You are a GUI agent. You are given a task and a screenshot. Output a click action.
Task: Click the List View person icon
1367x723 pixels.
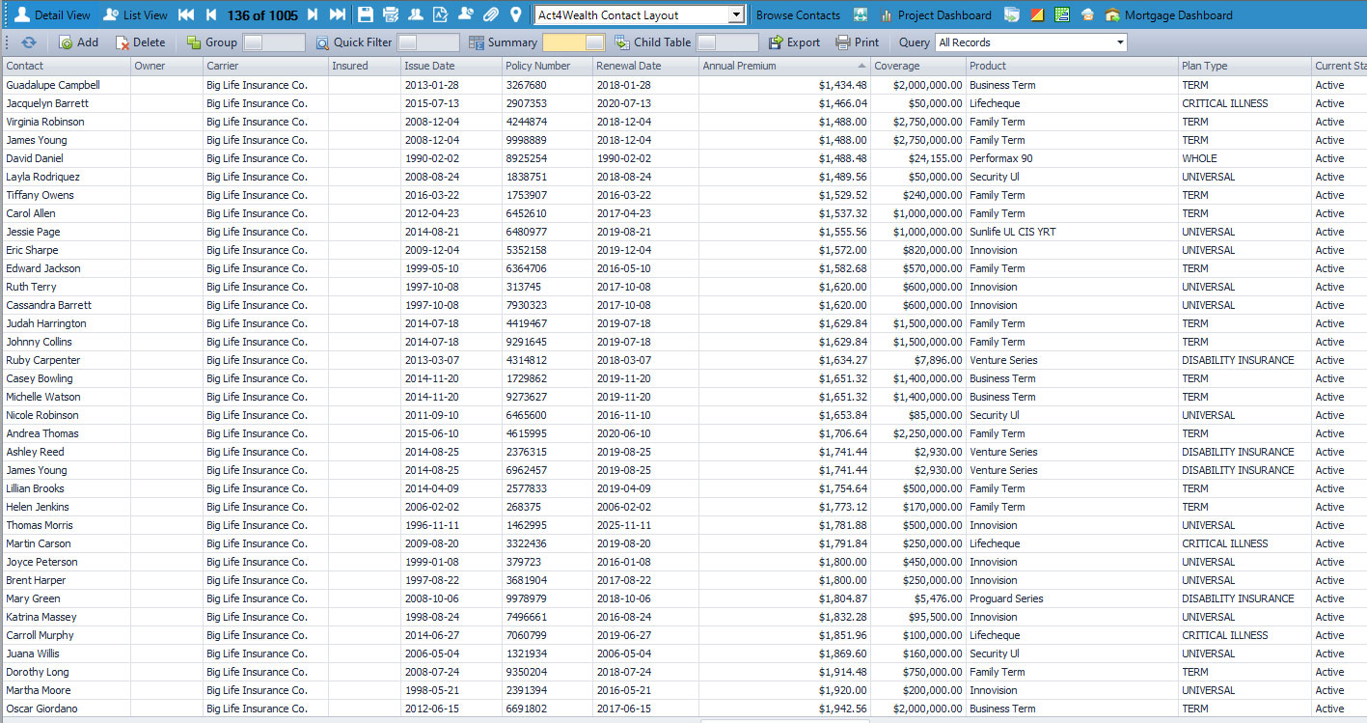pos(111,14)
